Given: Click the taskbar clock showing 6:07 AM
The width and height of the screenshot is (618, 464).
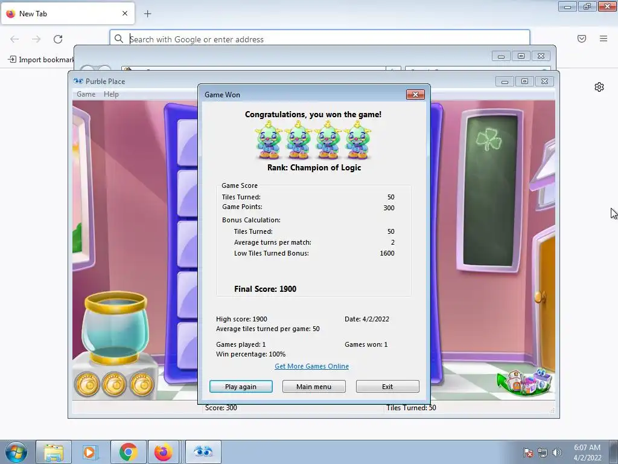Looking at the screenshot, I should coord(587,453).
